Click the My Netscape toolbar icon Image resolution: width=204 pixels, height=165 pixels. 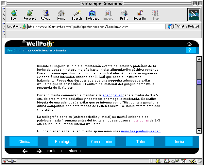tap(93, 15)
